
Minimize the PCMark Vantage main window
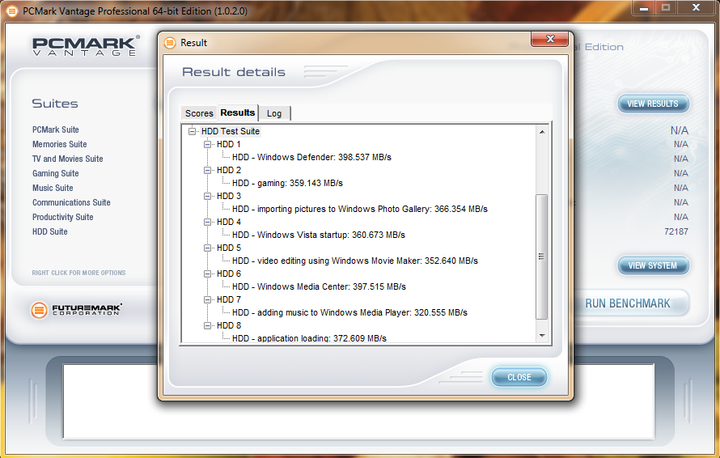[644, 8]
